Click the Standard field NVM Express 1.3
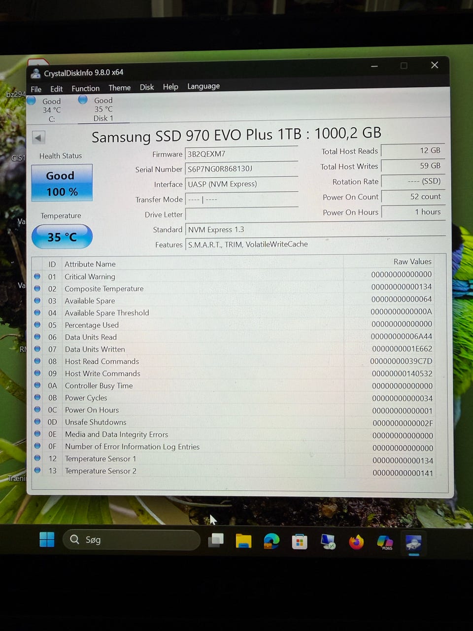Image resolution: width=473 pixels, height=631 pixels. (315, 229)
